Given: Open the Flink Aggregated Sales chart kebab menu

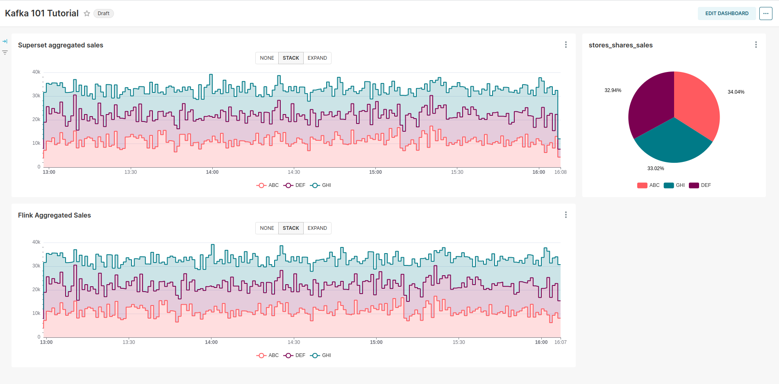Looking at the screenshot, I should tap(566, 215).
